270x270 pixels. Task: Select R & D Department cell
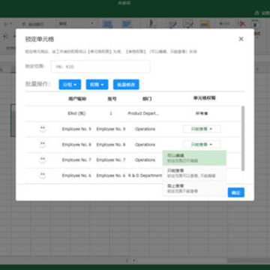[145, 175]
